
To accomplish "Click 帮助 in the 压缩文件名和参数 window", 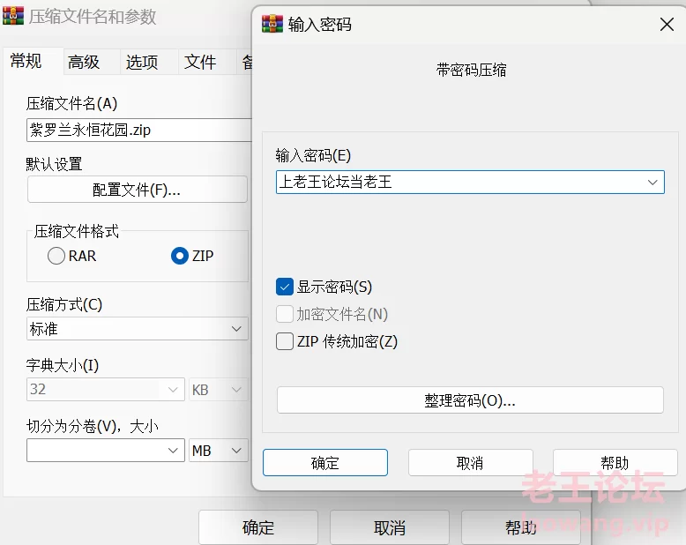I will coord(520,527).
